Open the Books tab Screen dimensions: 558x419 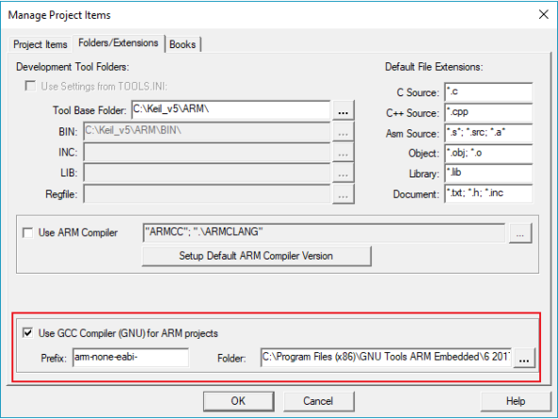click(182, 44)
